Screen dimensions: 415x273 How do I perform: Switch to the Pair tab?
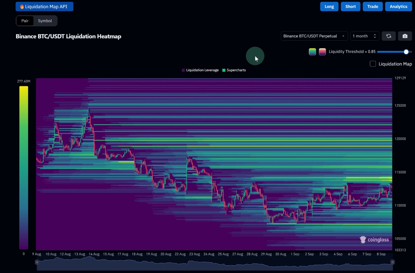pos(25,21)
